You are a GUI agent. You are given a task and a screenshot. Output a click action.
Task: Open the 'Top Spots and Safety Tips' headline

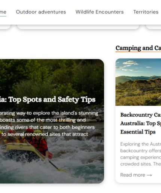pyautogui.click(x=48, y=99)
